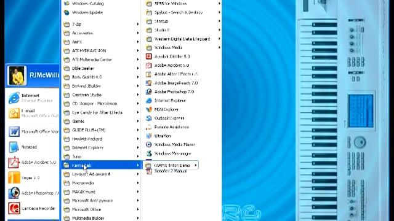
Task: Open Bible Seeker folder
Action: tap(100, 68)
